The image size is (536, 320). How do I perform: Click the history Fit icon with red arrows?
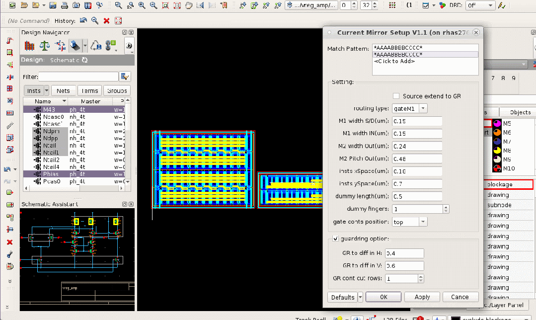click(118, 20)
